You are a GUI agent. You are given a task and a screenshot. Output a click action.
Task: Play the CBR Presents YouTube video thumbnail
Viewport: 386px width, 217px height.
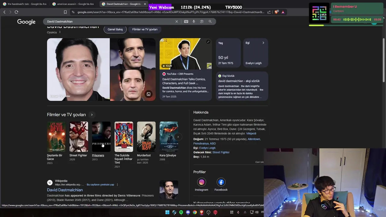click(185, 54)
